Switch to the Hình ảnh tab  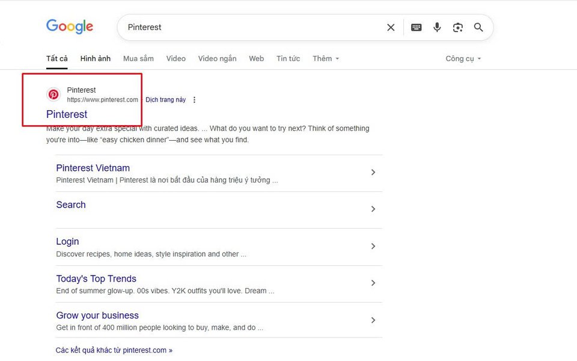pos(96,58)
